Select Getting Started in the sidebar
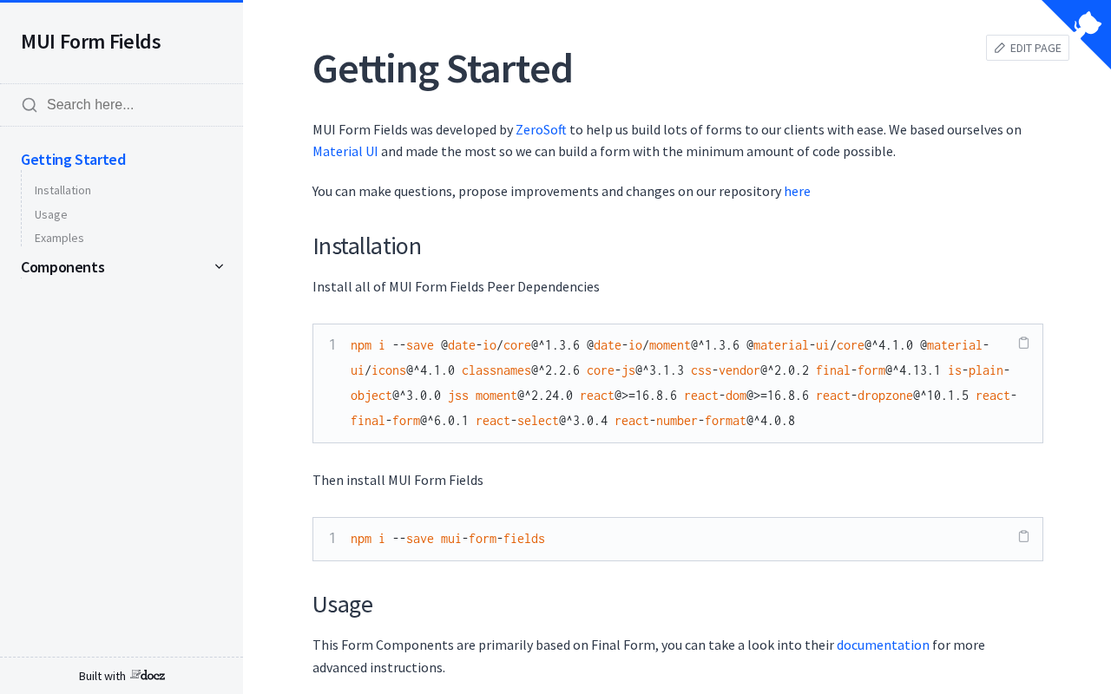 [x=73, y=160]
